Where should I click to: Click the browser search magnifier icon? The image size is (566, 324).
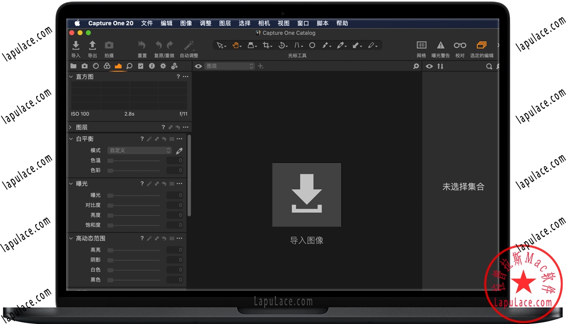(489, 66)
